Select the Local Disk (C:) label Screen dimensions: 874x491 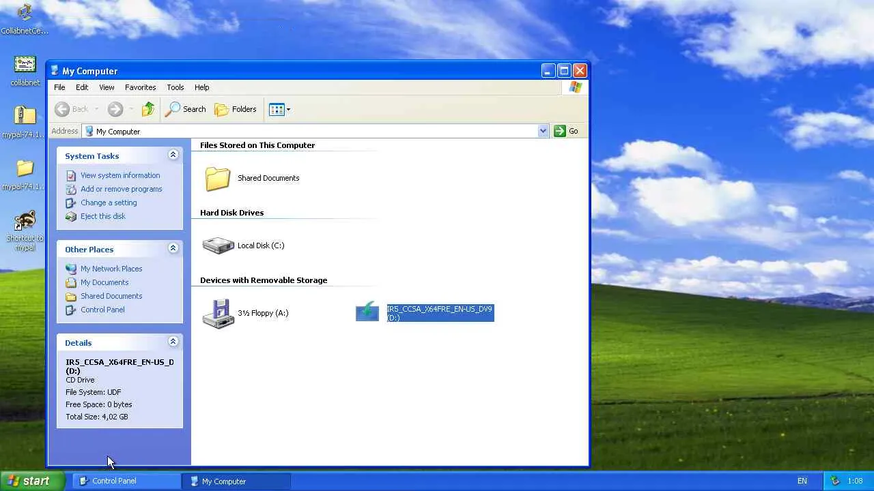[x=261, y=245]
